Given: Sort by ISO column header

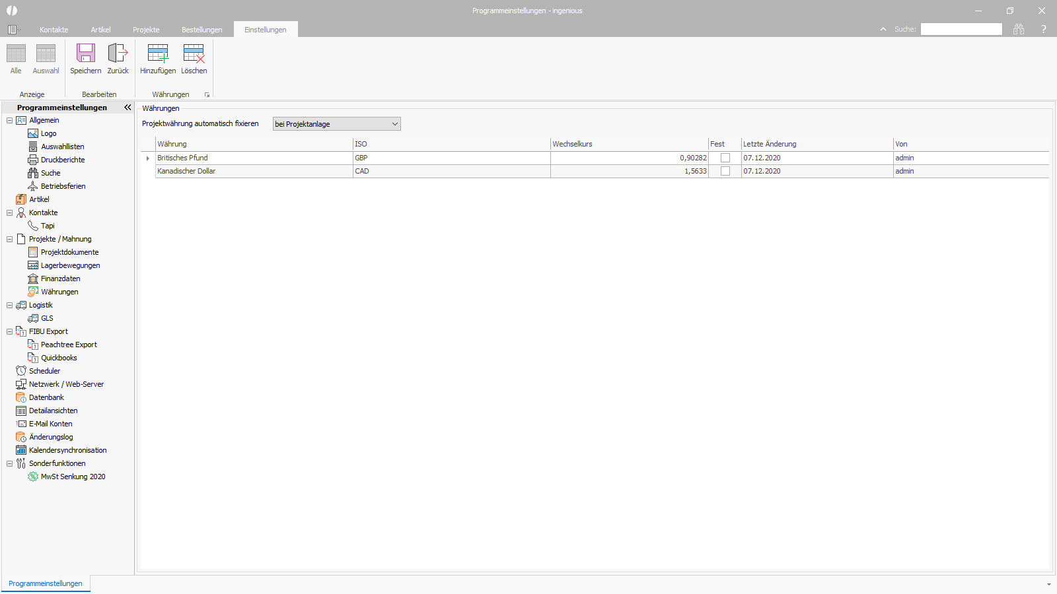Looking at the screenshot, I should click(x=452, y=144).
